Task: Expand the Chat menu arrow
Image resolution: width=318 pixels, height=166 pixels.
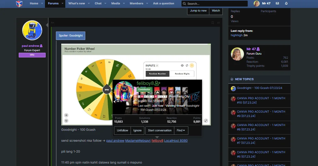Action: 105,3
